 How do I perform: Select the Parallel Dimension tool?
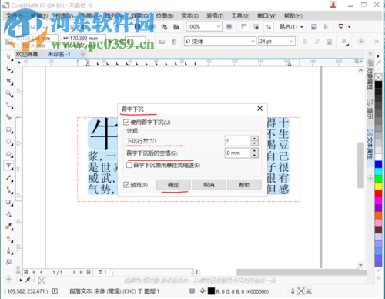(x=9, y=178)
